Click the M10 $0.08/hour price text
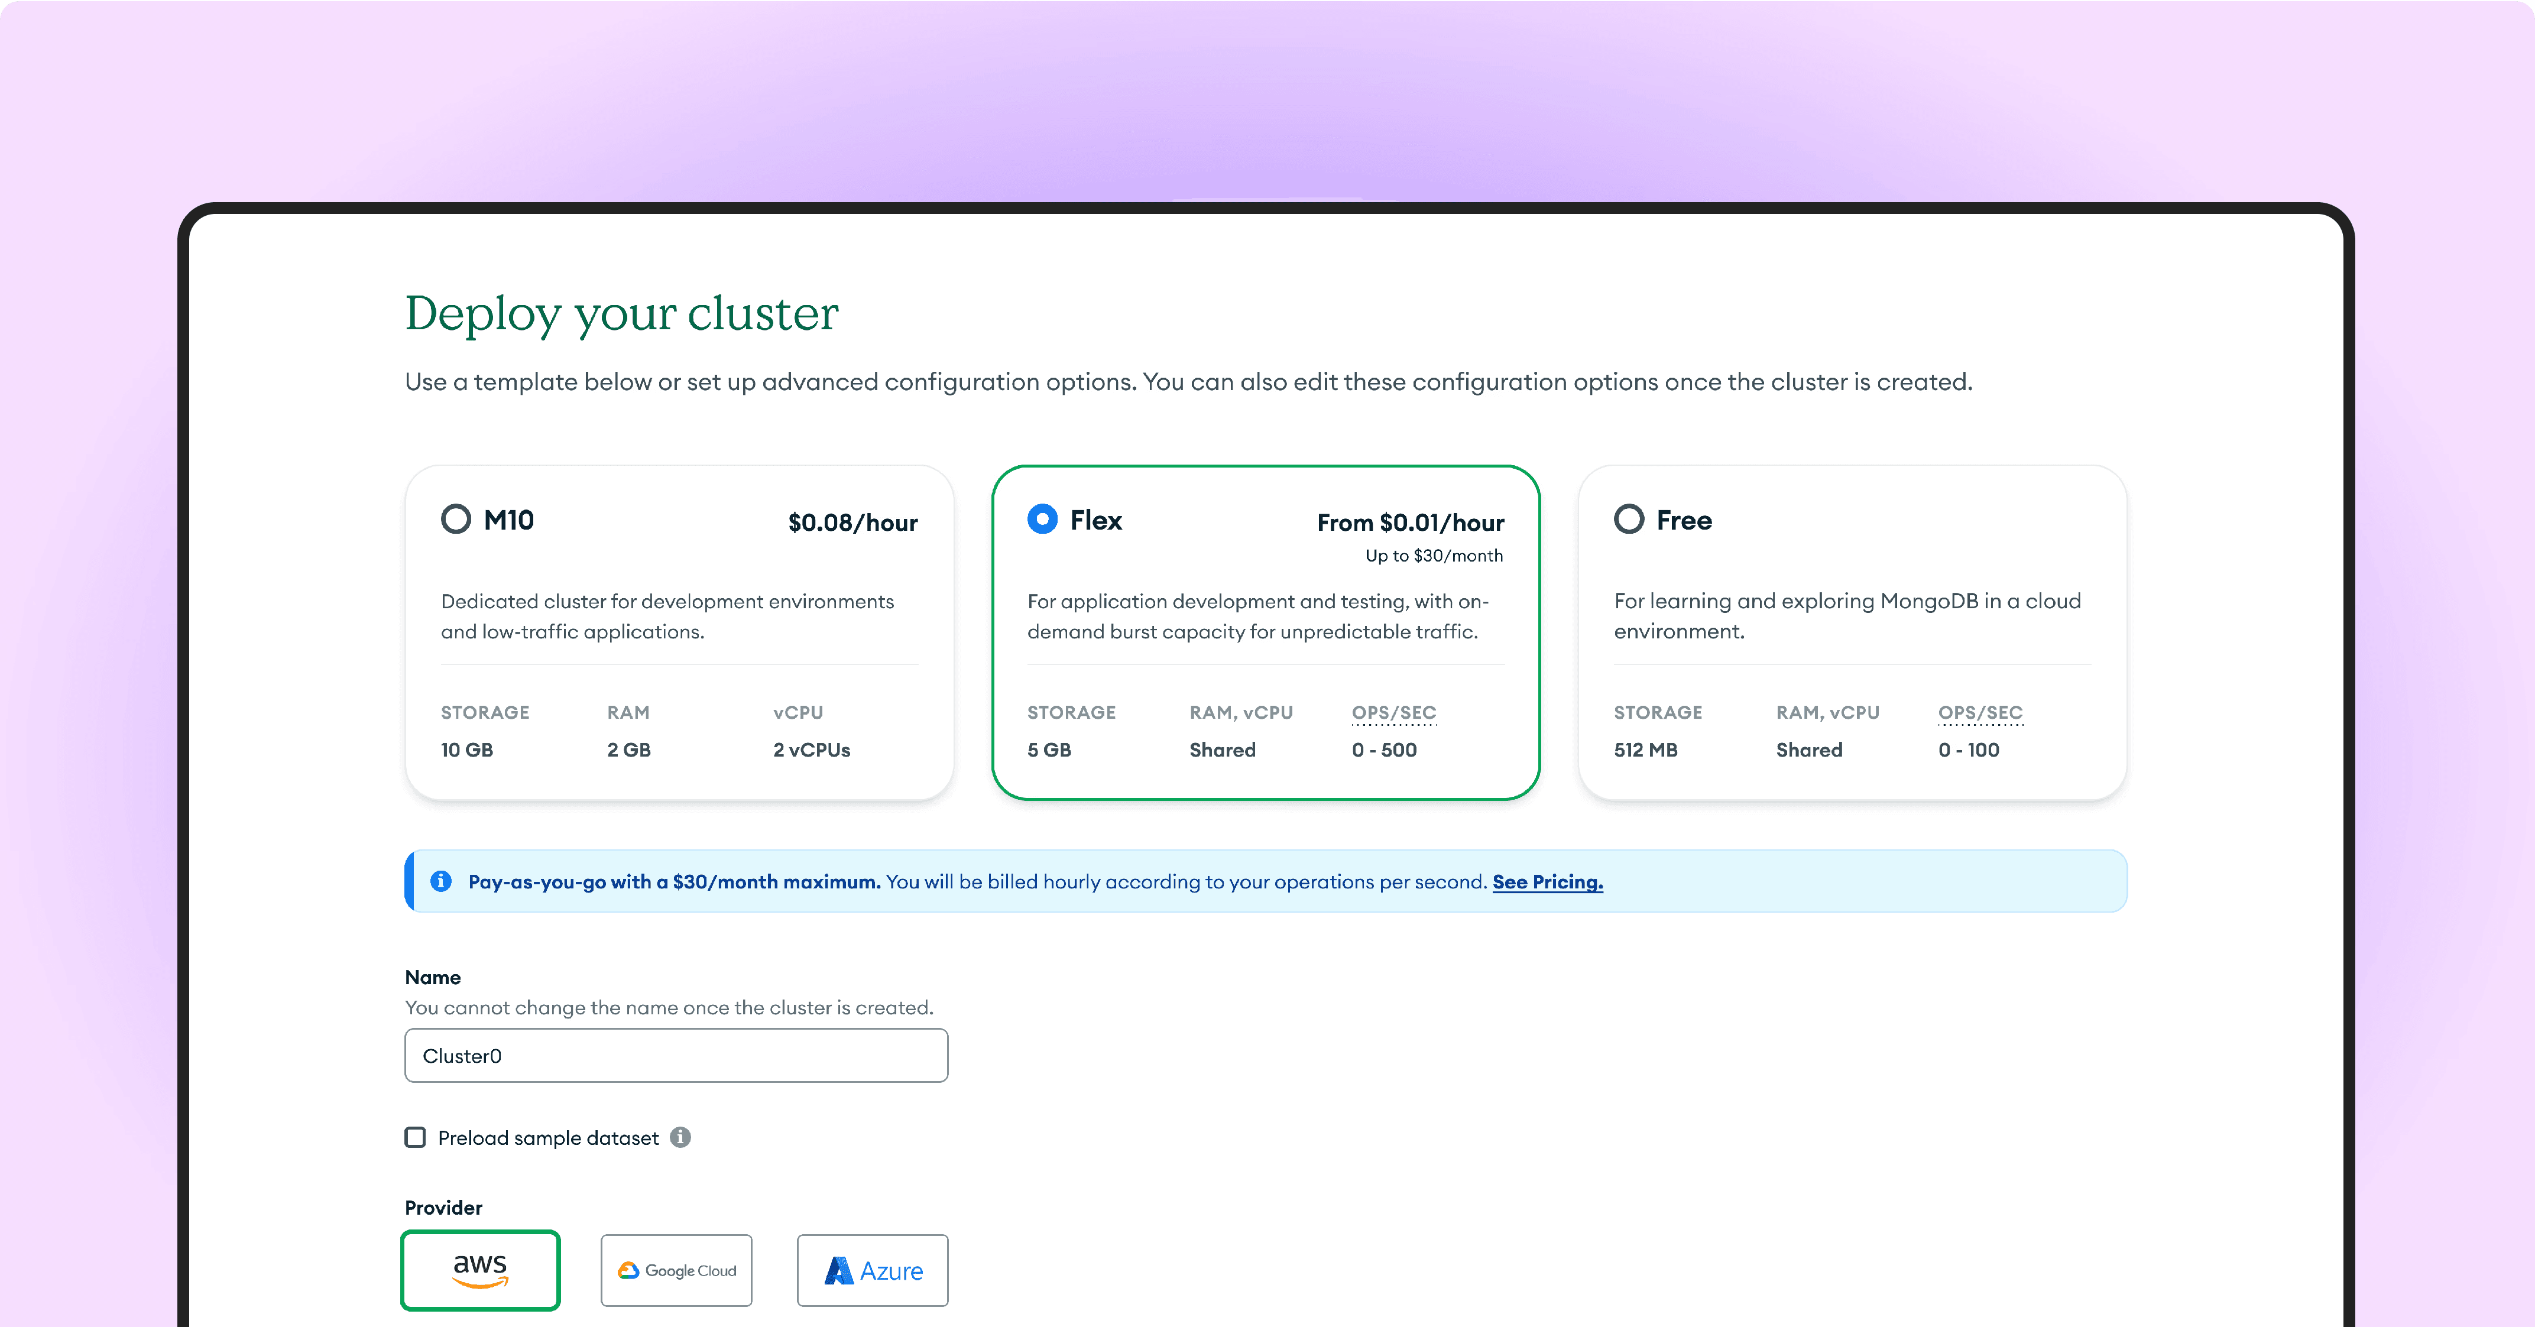Image resolution: width=2535 pixels, height=1327 pixels. pos(852,523)
